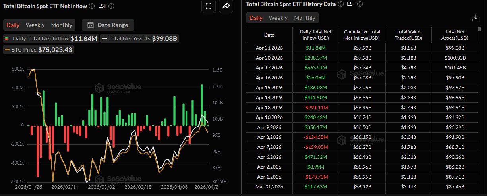Image resolution: width=487 pixels, height=196 pixels.
Task: Click the calendar icon in Date Range
Action: 91,25
